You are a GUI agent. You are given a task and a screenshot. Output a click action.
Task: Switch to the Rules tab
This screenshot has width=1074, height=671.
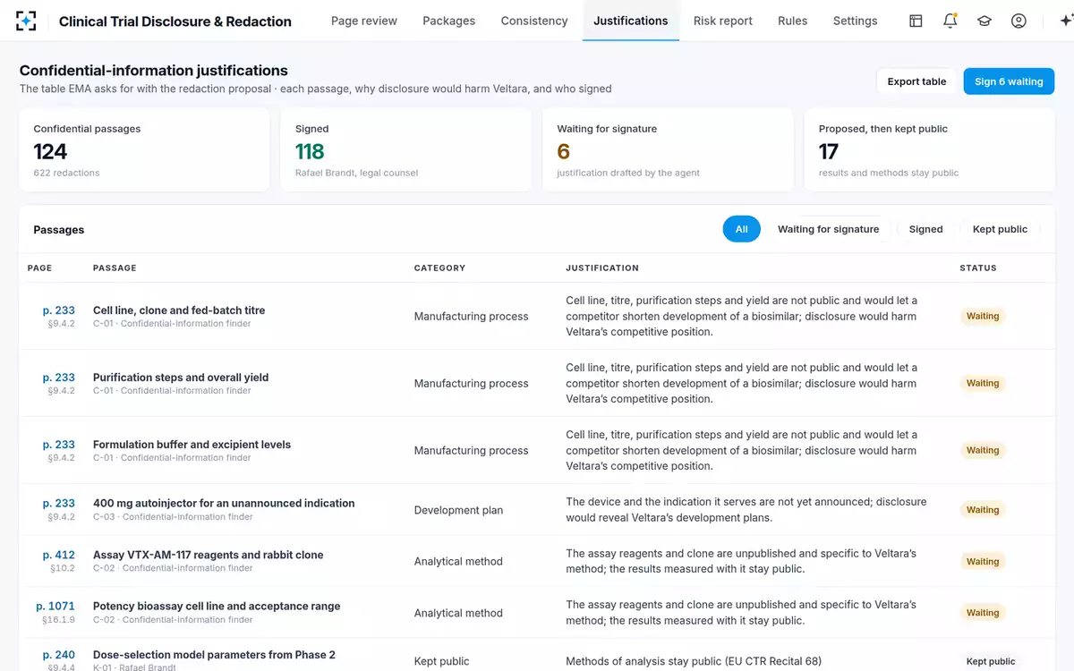[793, 21]
